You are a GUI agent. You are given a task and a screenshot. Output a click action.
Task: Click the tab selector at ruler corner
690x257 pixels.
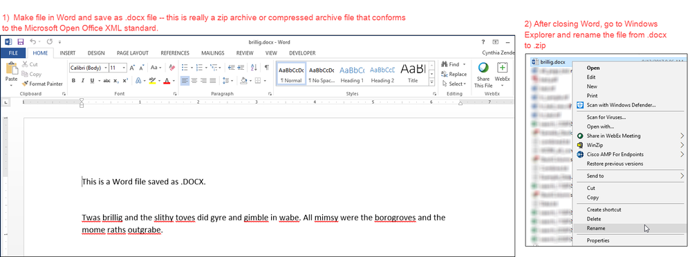[6, 102]
